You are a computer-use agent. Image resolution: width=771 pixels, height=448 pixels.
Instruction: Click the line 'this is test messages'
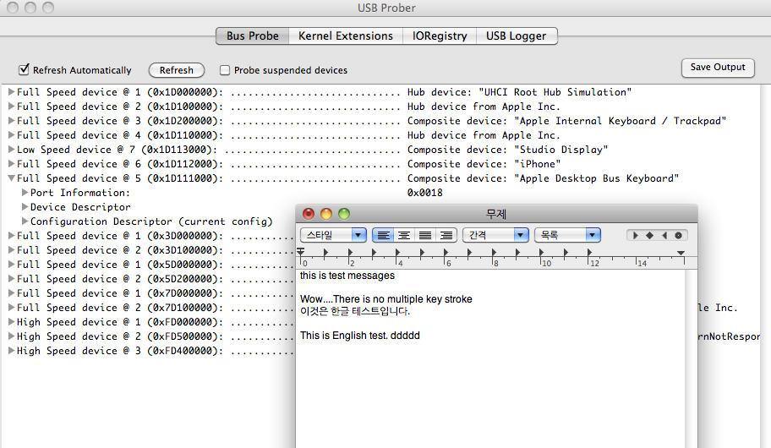click(347, 276)
